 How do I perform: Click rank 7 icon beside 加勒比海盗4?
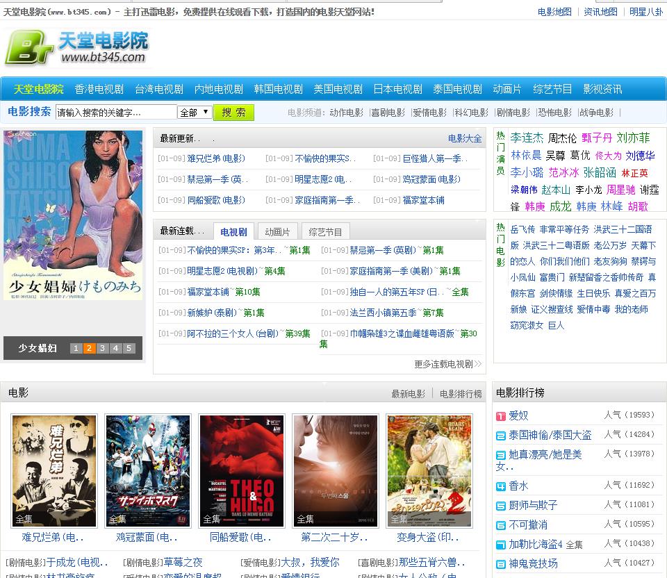[x=501, y=545]
